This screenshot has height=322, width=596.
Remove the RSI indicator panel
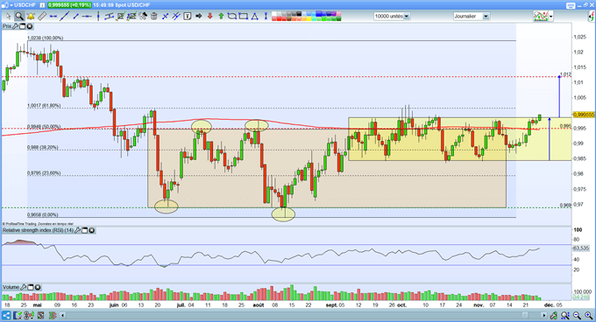[92, 230]
